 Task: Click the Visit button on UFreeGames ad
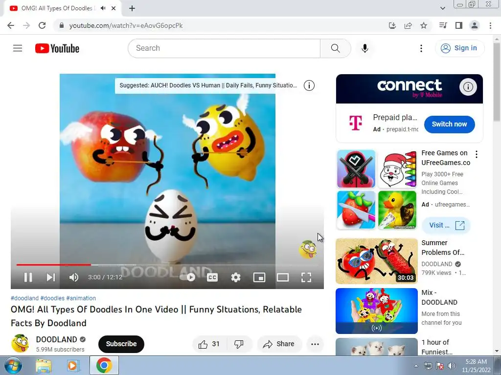click(446, 225)
